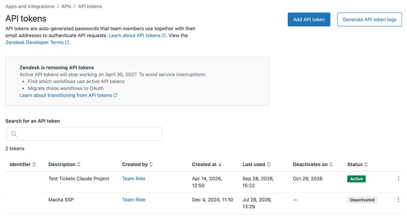Screen dimensions: 407x216
Task: Click Migrate those workflows to OAuth bullet
Action: (x=66, y=88)
